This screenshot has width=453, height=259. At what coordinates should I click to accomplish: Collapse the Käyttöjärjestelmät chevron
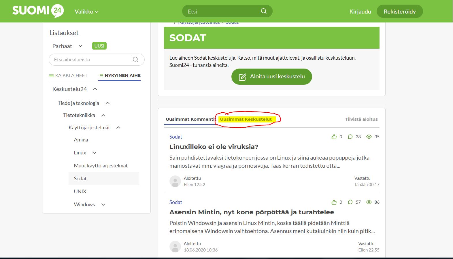pyautogui.click(x=118, y=127)
